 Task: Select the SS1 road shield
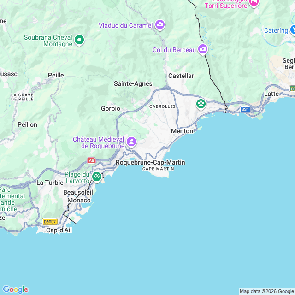pyautogui.click(x=245, y=109)
